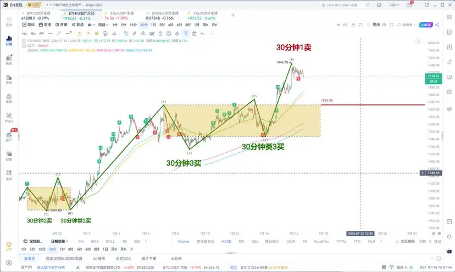This screenshot has width=455, height=272.
Task: Toggle the MA indicator
Action: (81, 242)
